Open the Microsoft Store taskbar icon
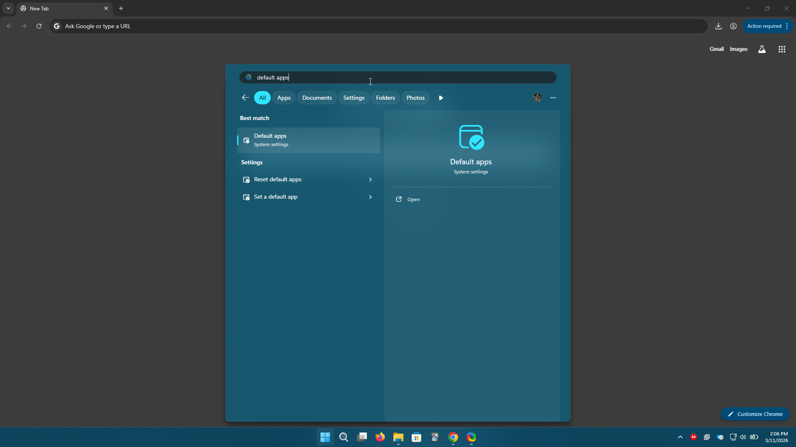Viewport: 796px width, 447px height. [x=416, y=437]
